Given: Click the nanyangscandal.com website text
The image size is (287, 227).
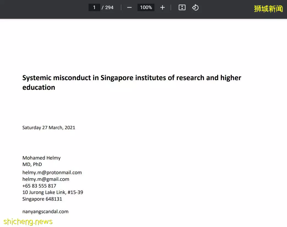Looking at the screenshot, I should 45,212.
